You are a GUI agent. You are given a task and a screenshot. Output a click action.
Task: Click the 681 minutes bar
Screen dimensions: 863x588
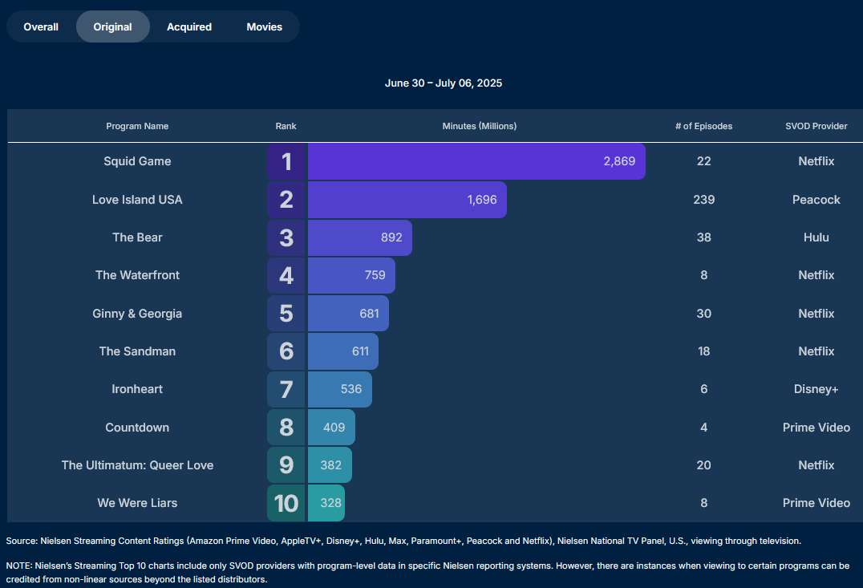348,314
